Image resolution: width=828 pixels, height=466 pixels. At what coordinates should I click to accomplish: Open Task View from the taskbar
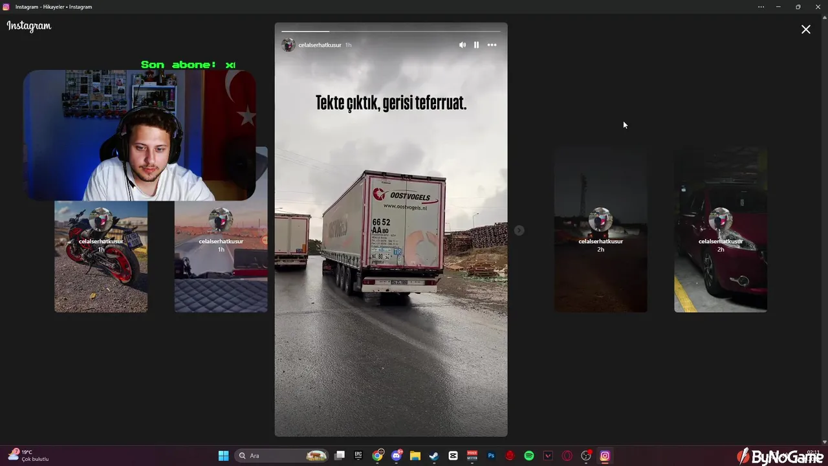click(340, 456)
